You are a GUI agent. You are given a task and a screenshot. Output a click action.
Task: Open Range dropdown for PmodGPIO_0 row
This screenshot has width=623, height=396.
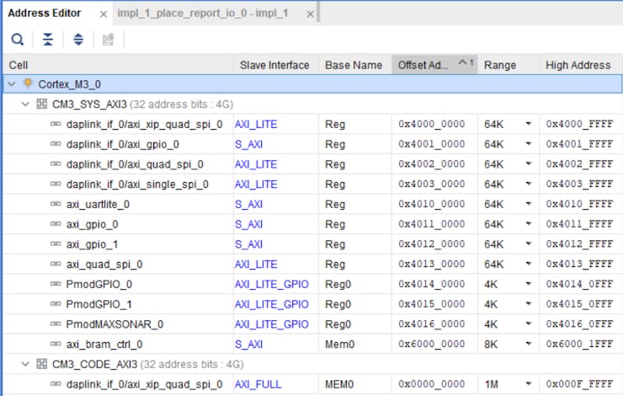pyautogui.click(x=529, y=283)
